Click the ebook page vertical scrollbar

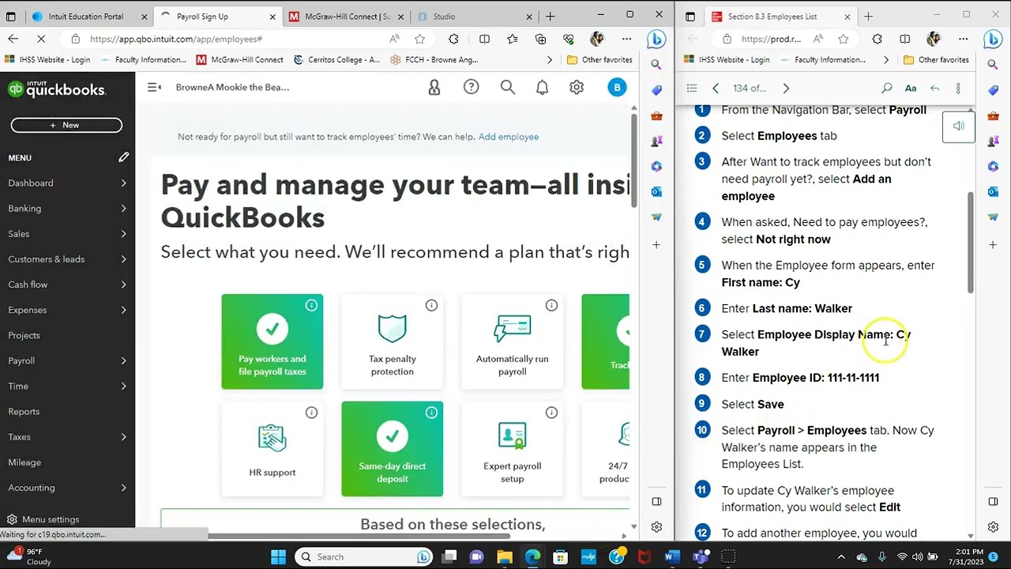[970, 243]
